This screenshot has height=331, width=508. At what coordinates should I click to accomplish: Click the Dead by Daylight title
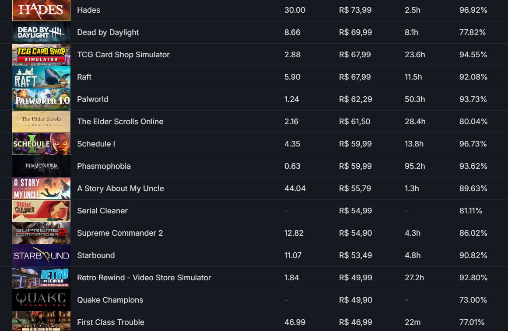click(x=108, y=32)
